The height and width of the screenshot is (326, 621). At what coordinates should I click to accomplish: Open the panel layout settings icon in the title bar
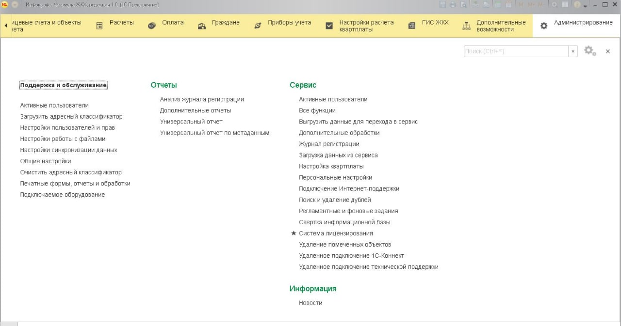(x=565, y=5)
